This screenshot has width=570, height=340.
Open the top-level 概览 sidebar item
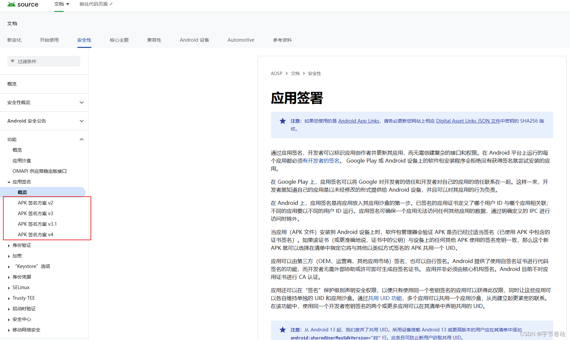click(12, 84)
